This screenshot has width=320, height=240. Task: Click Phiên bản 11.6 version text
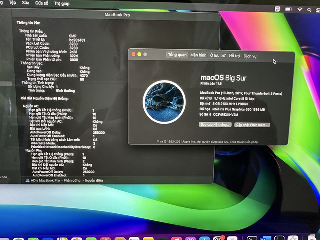click(211, 83)
